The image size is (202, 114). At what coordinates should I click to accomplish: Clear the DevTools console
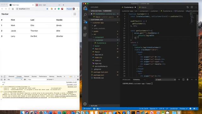coord(5,79)
